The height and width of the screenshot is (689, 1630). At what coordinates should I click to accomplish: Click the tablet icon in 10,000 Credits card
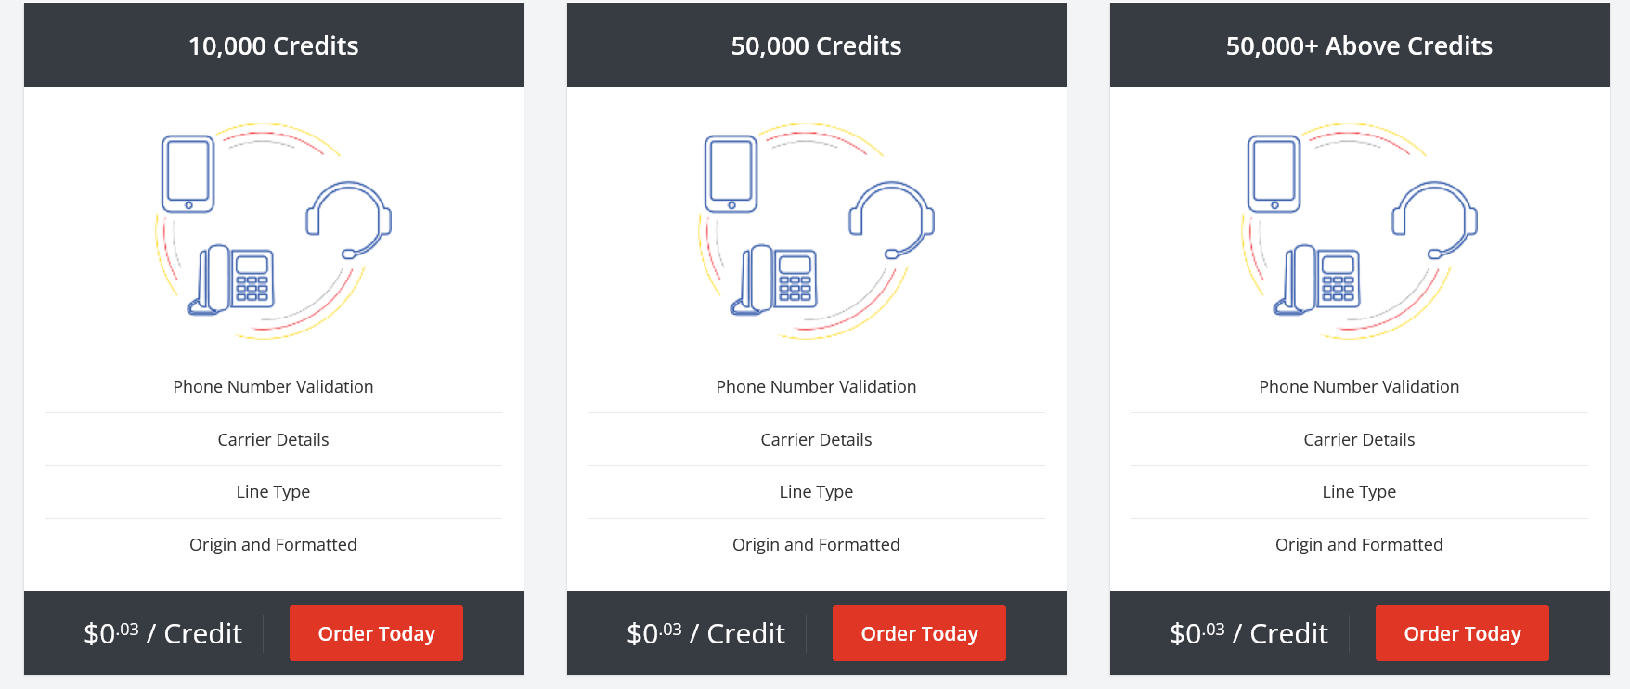[x=187, y=173]
